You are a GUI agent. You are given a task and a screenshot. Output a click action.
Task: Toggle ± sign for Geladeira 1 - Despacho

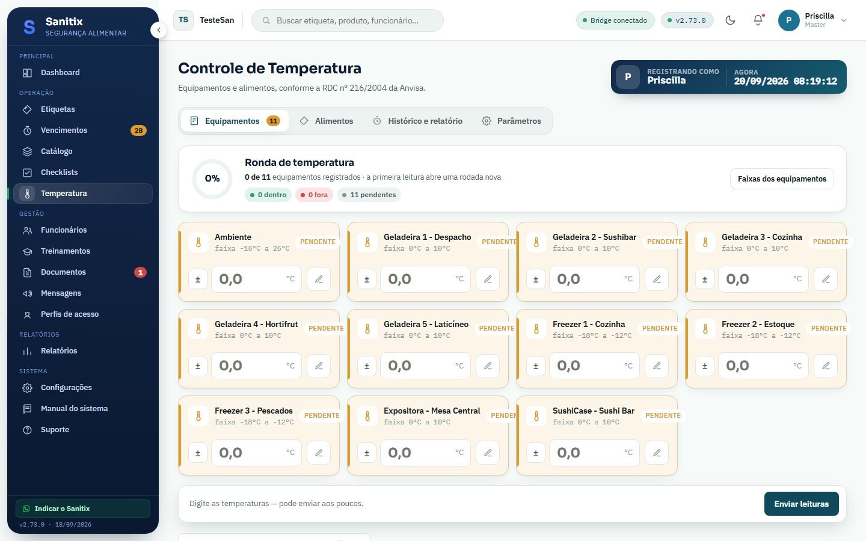pyautogui.click(x=367, y=279)
